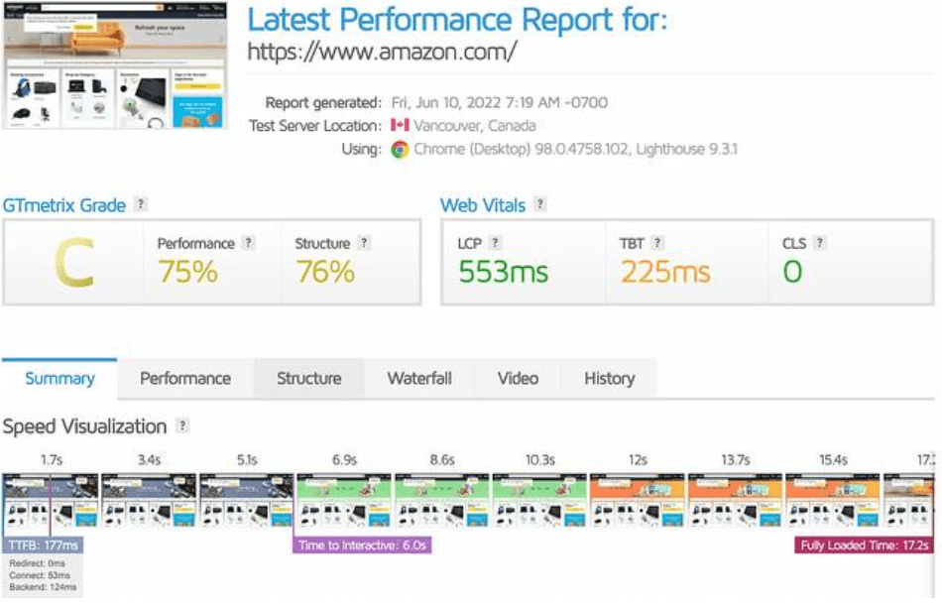This screenshot has height=607, width=942.
Task: Click the Fully Loaded Time: 17.2s marker
Action: tap(864, 546)
